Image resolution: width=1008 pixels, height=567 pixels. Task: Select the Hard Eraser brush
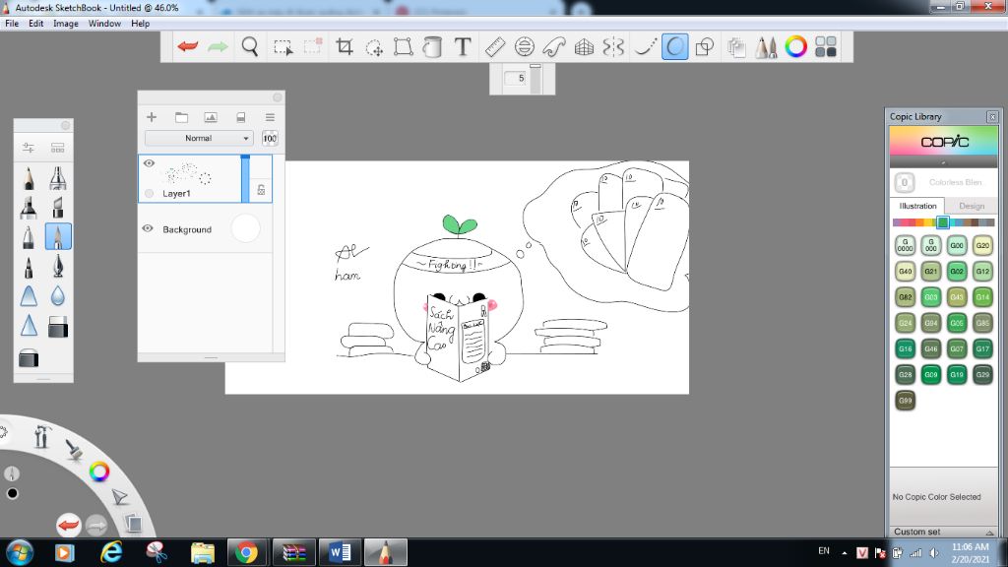point(58,326)
